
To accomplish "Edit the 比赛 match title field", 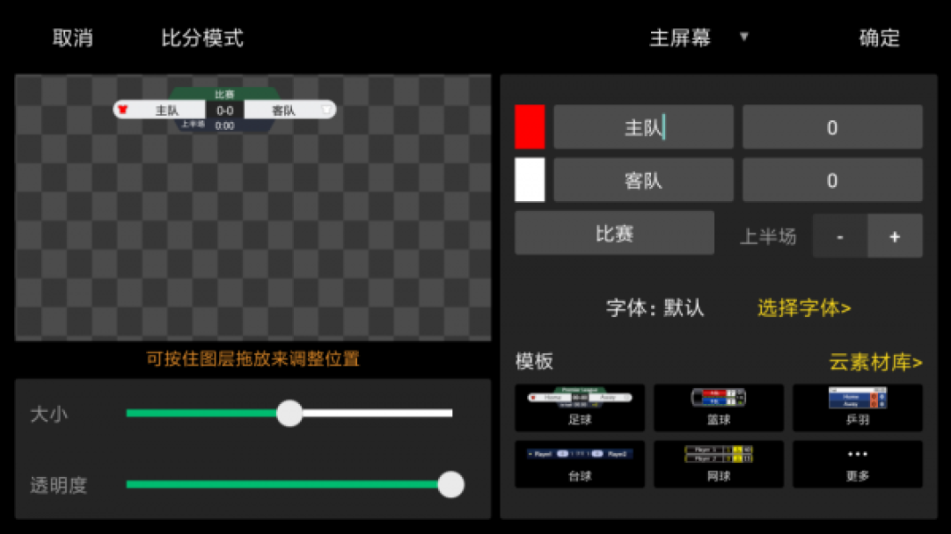I will point(614,233).
